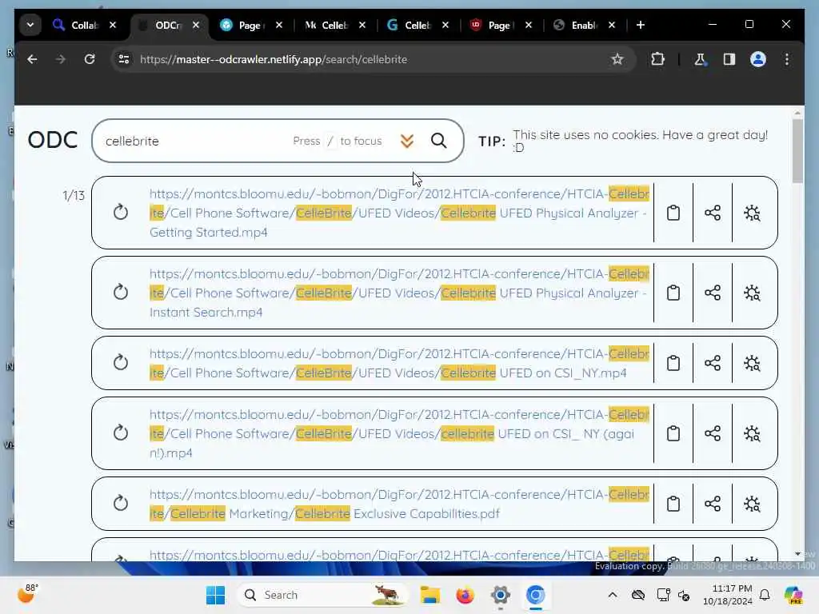Screen dimensions: 819x614
Task: Open the UFED on CSI_ NY (again!).mp4 link
Action: pos(399,433)
